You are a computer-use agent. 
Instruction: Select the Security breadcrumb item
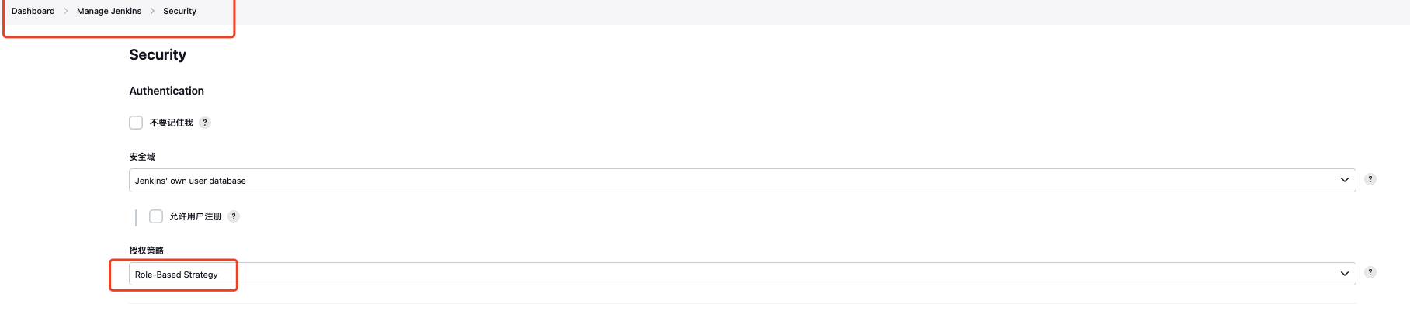(x=179, y=11)
